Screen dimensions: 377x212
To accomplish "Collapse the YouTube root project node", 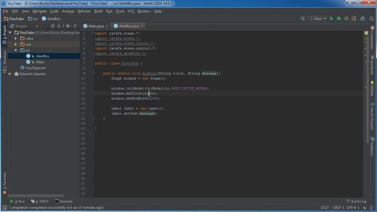I will [10, 32].
